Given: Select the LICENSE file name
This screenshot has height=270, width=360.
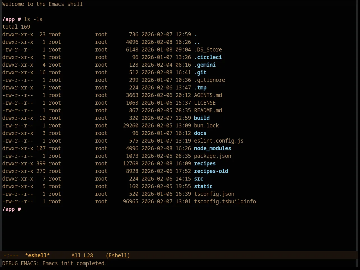Looking at the screenshot, I should point(205,103).
